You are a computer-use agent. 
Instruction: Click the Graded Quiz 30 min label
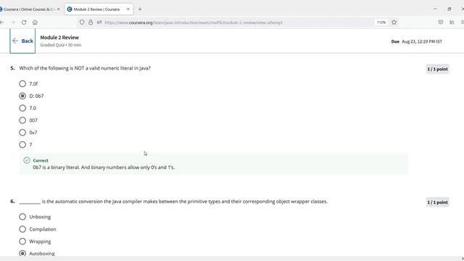tap(61, 45)
